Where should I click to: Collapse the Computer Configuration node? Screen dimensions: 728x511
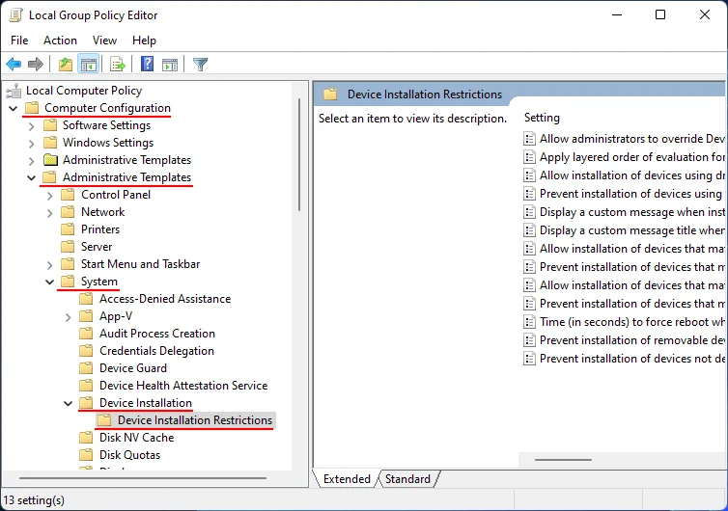tap(14, 108)
